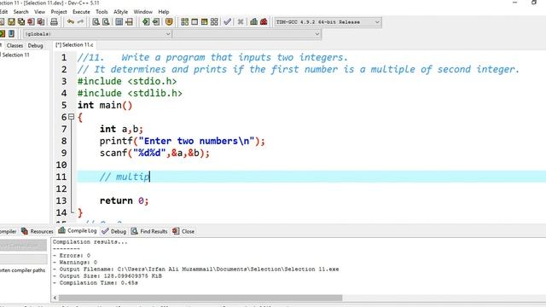Switch to the Find Results tab

(x=149, y=231)
